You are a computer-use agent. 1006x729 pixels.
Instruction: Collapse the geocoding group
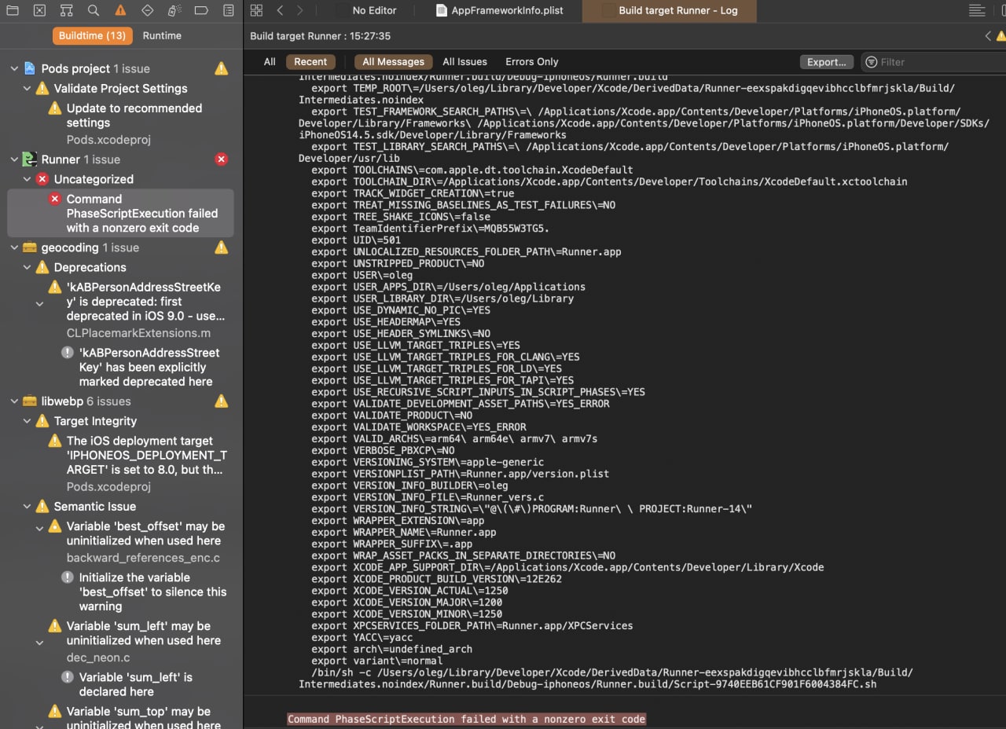pyautogui.click(x=14, y=247)
